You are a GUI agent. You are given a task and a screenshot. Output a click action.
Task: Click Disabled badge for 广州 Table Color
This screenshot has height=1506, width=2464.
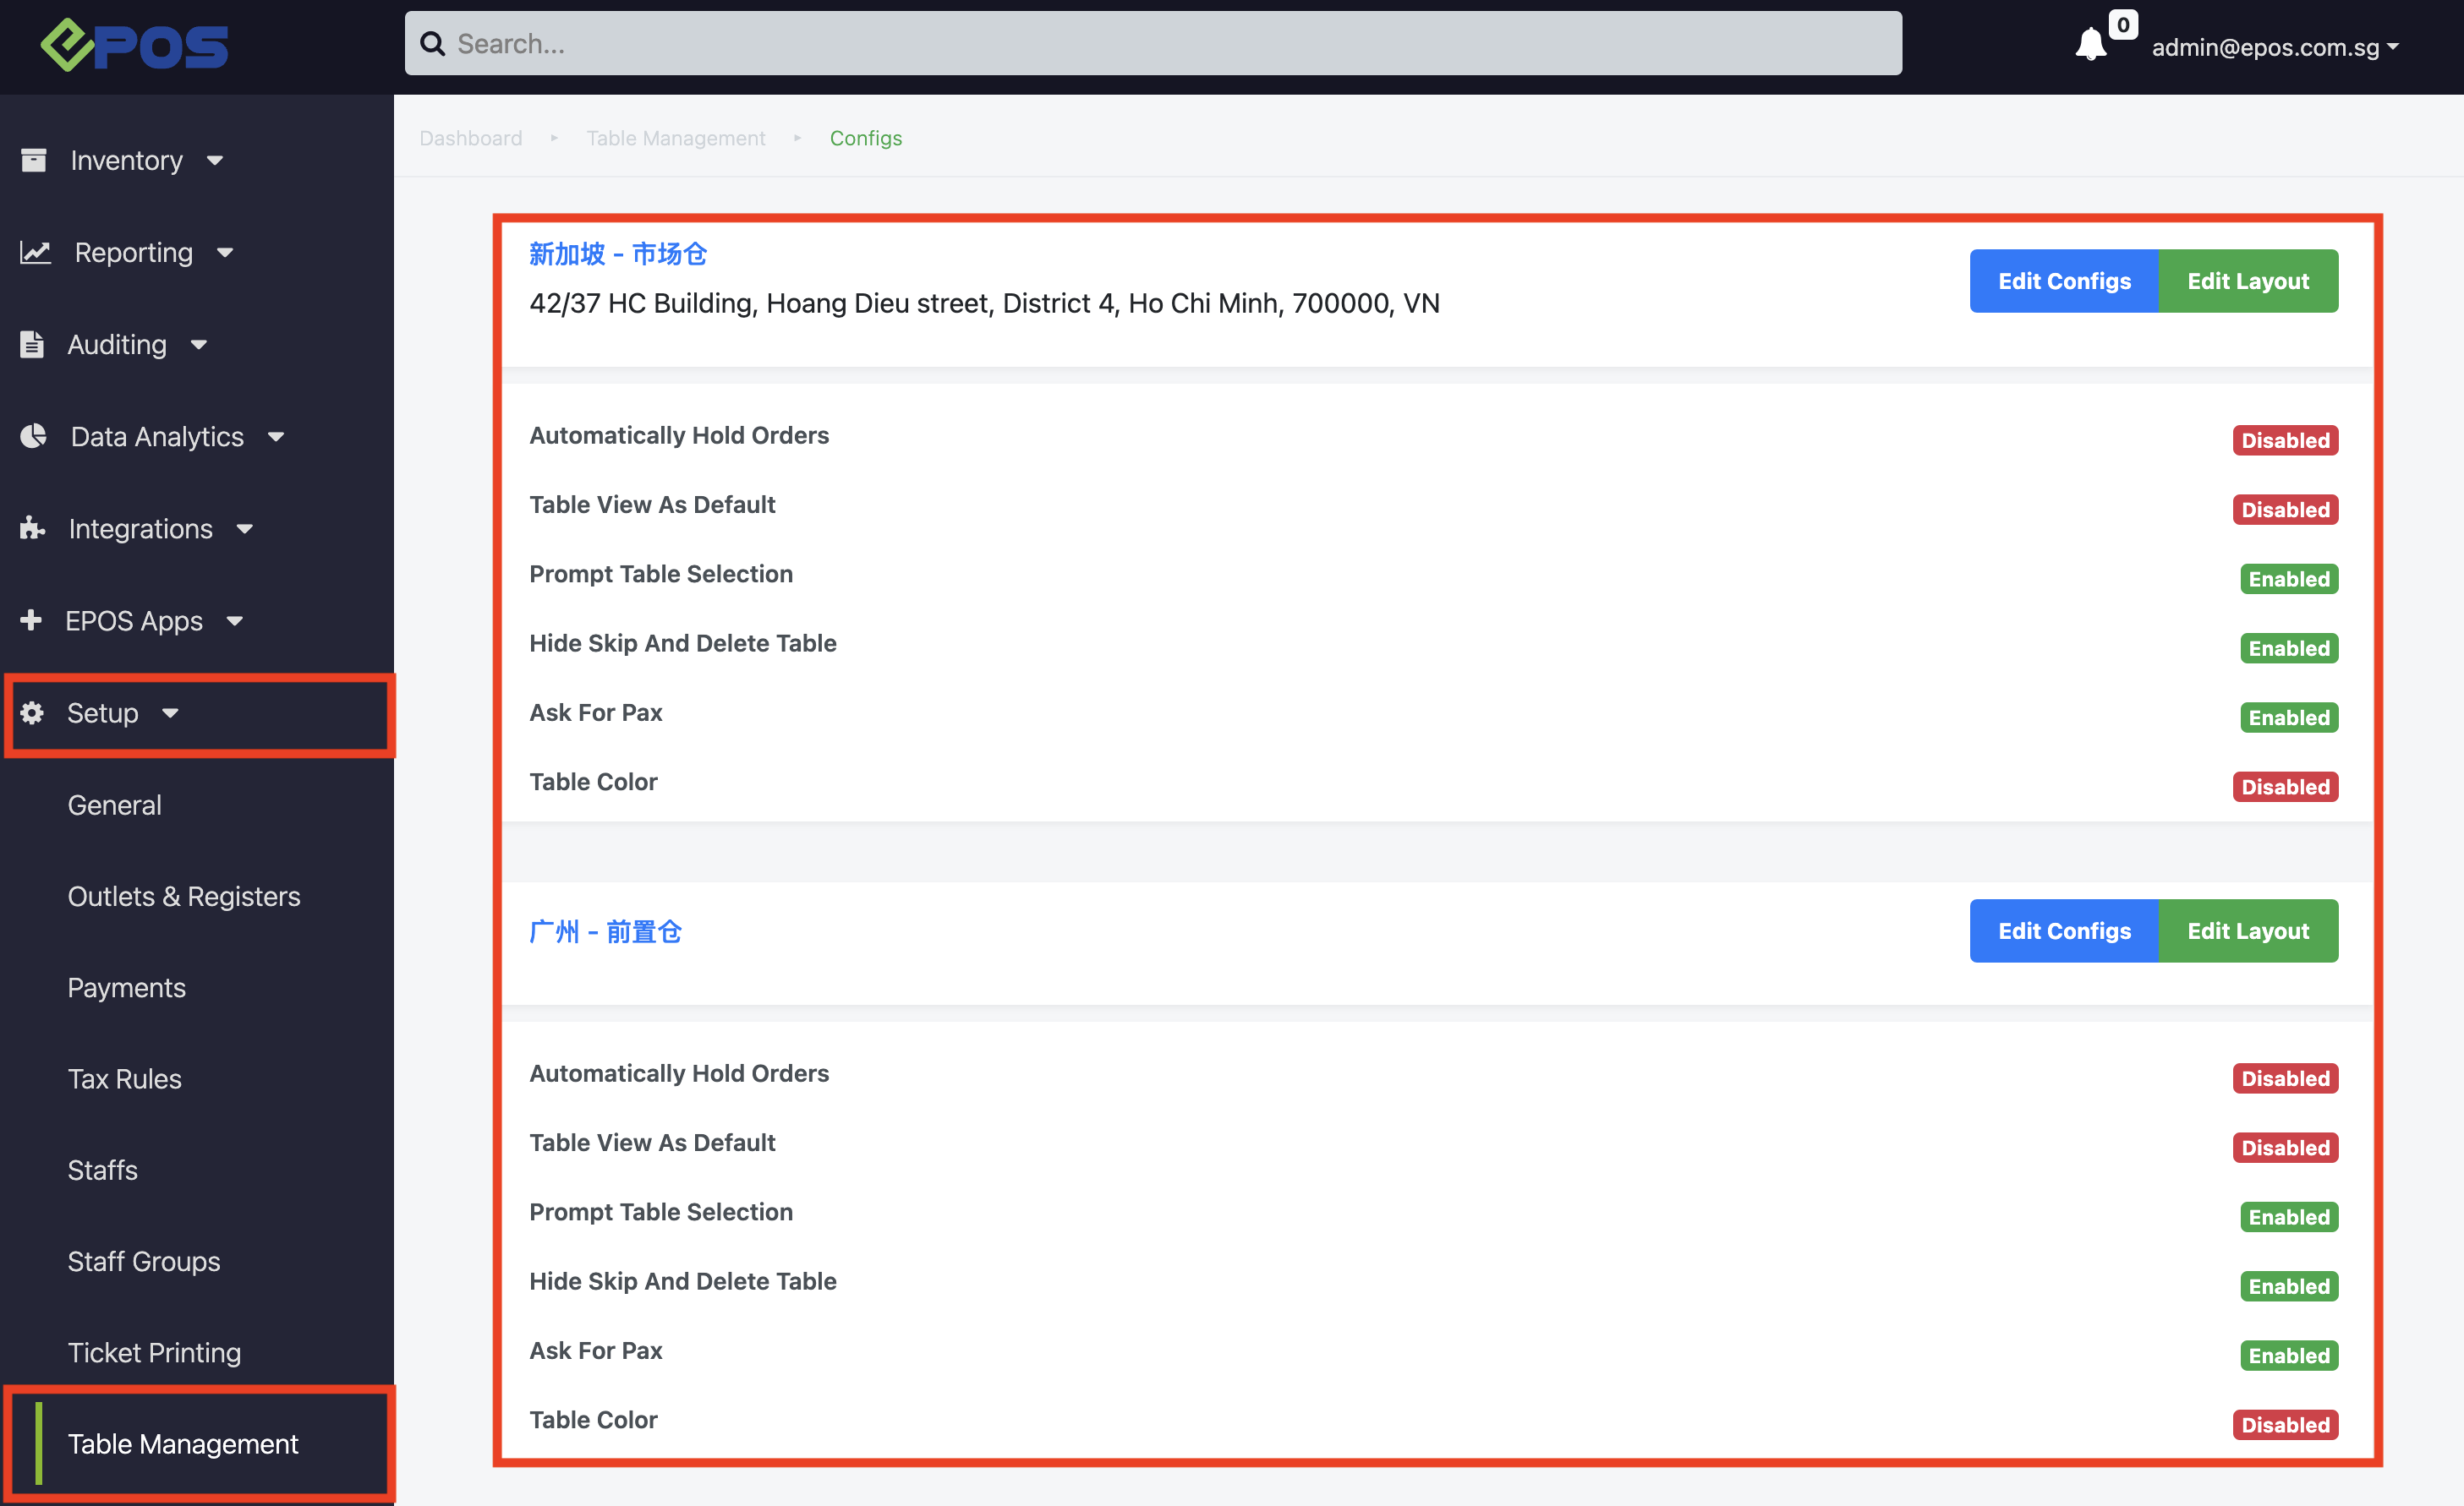(x=2285, y=1424)
